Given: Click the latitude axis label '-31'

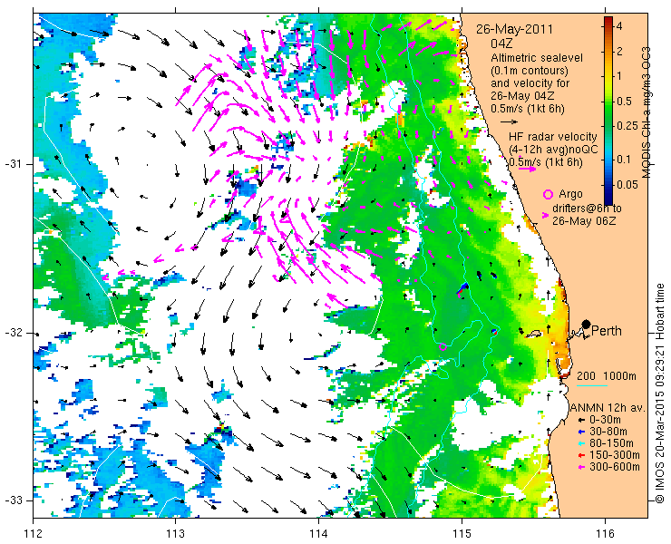Looking at the screenshot, I should 13,164.
